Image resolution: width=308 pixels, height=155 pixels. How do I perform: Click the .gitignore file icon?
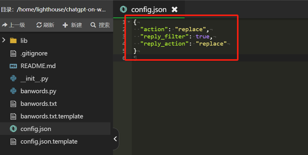coord(13,53)
